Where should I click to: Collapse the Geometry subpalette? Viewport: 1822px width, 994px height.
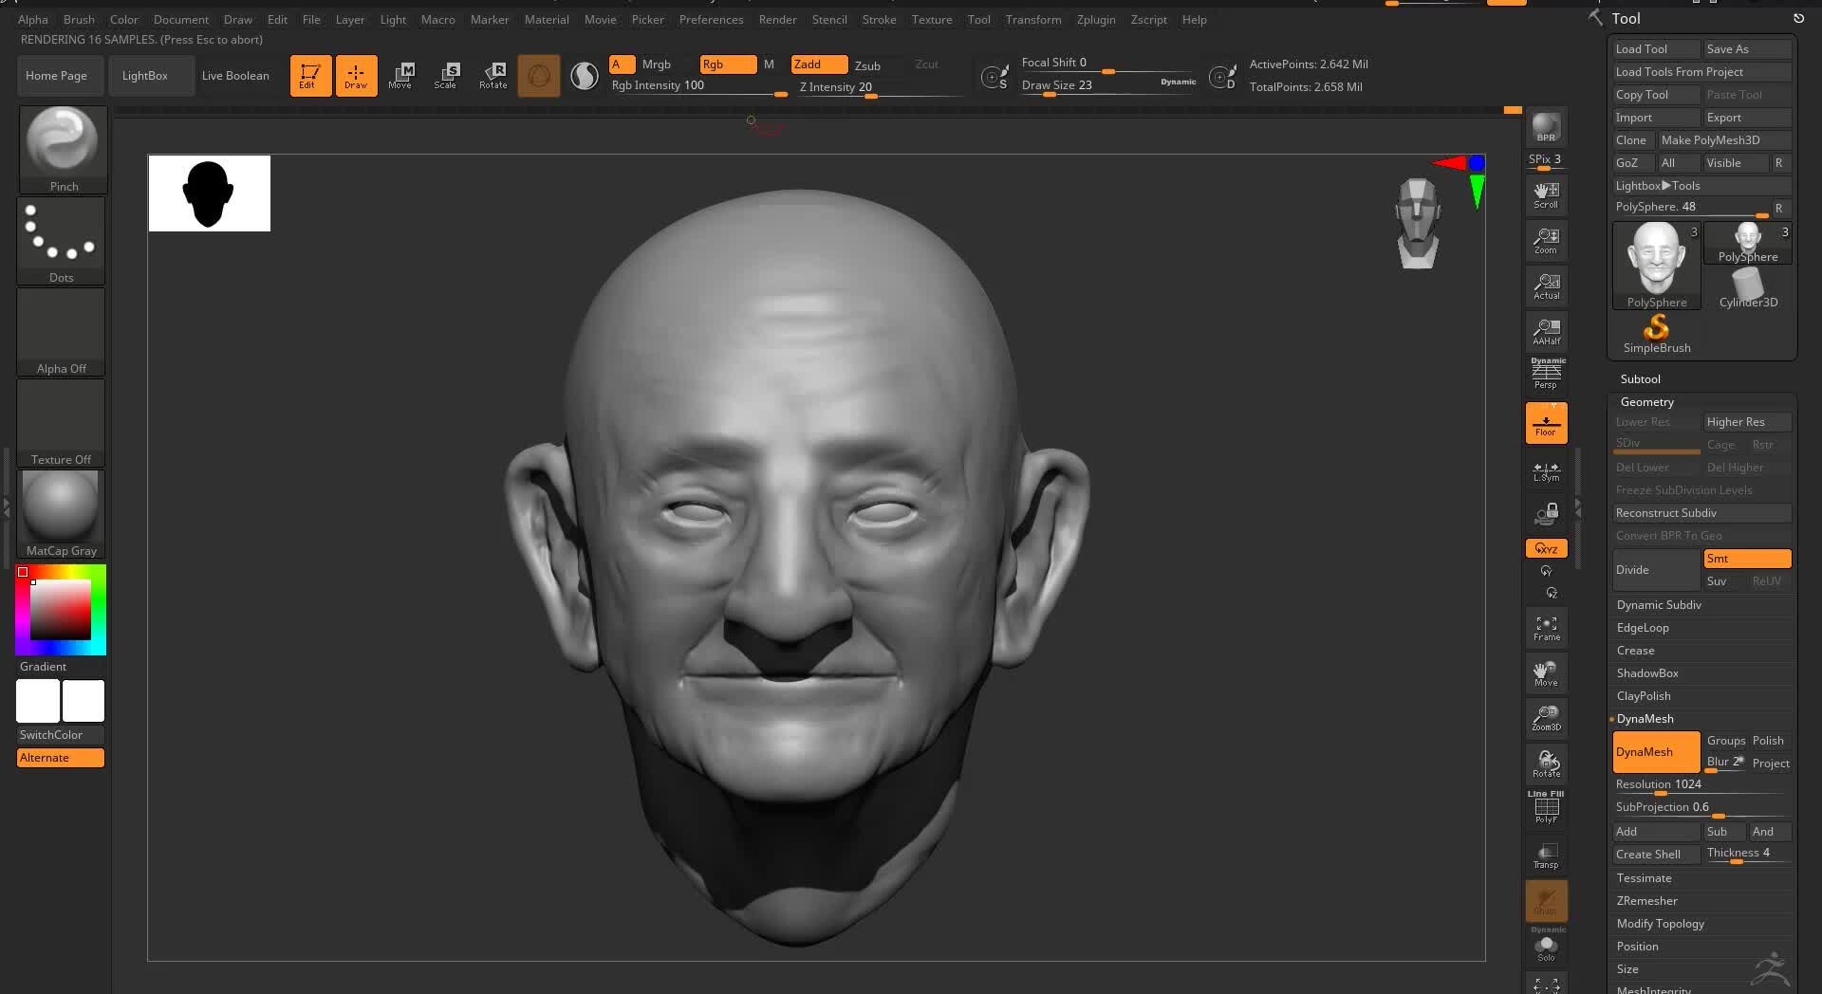coord(1647,401)
